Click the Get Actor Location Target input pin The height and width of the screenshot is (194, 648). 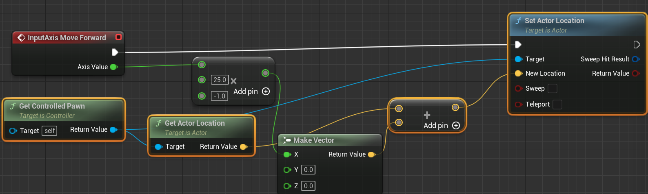[x=159, y=147]
